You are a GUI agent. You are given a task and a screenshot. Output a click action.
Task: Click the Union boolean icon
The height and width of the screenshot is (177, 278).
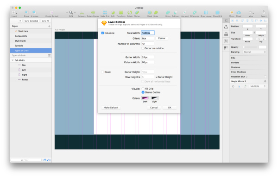[168, 12]
